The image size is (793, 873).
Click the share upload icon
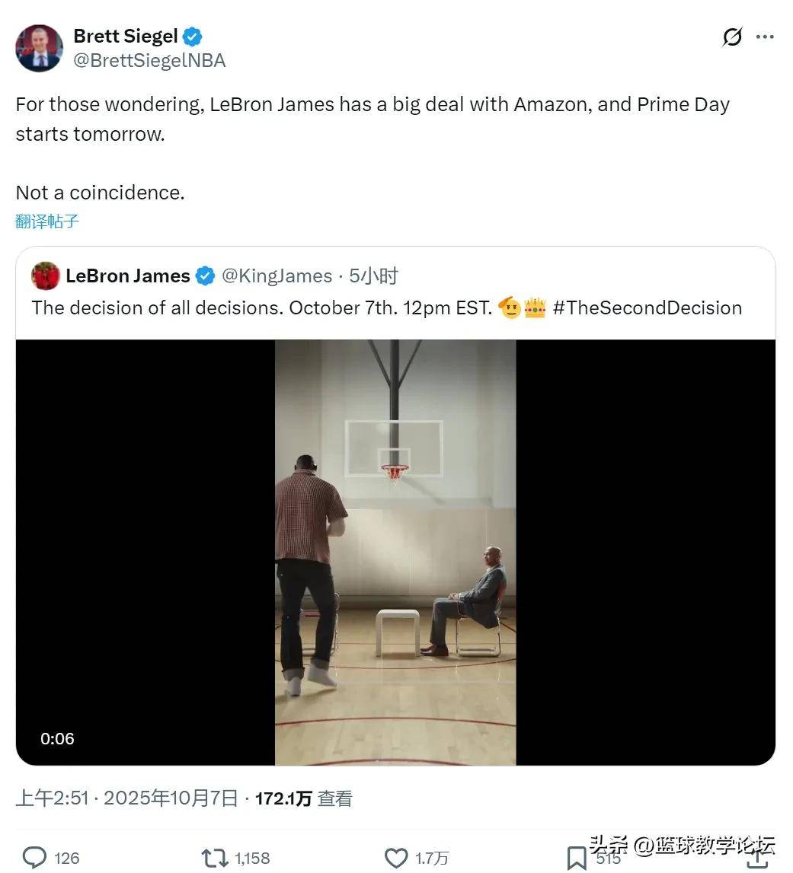[757, 858]
